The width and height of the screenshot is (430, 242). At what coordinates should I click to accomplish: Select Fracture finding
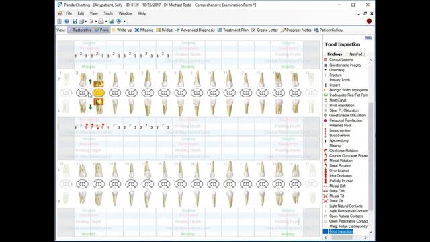coord(335,75)
